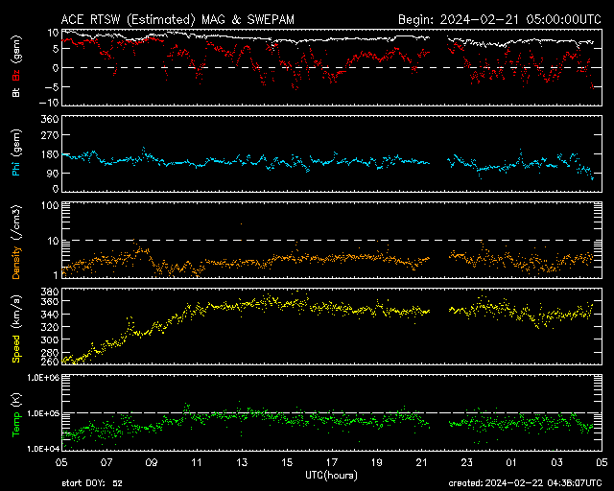Image resolution: width=614 pixels, height=491 pixels.
Task: Click the 300 tick on the Speed axis
Action: point(48,339)
